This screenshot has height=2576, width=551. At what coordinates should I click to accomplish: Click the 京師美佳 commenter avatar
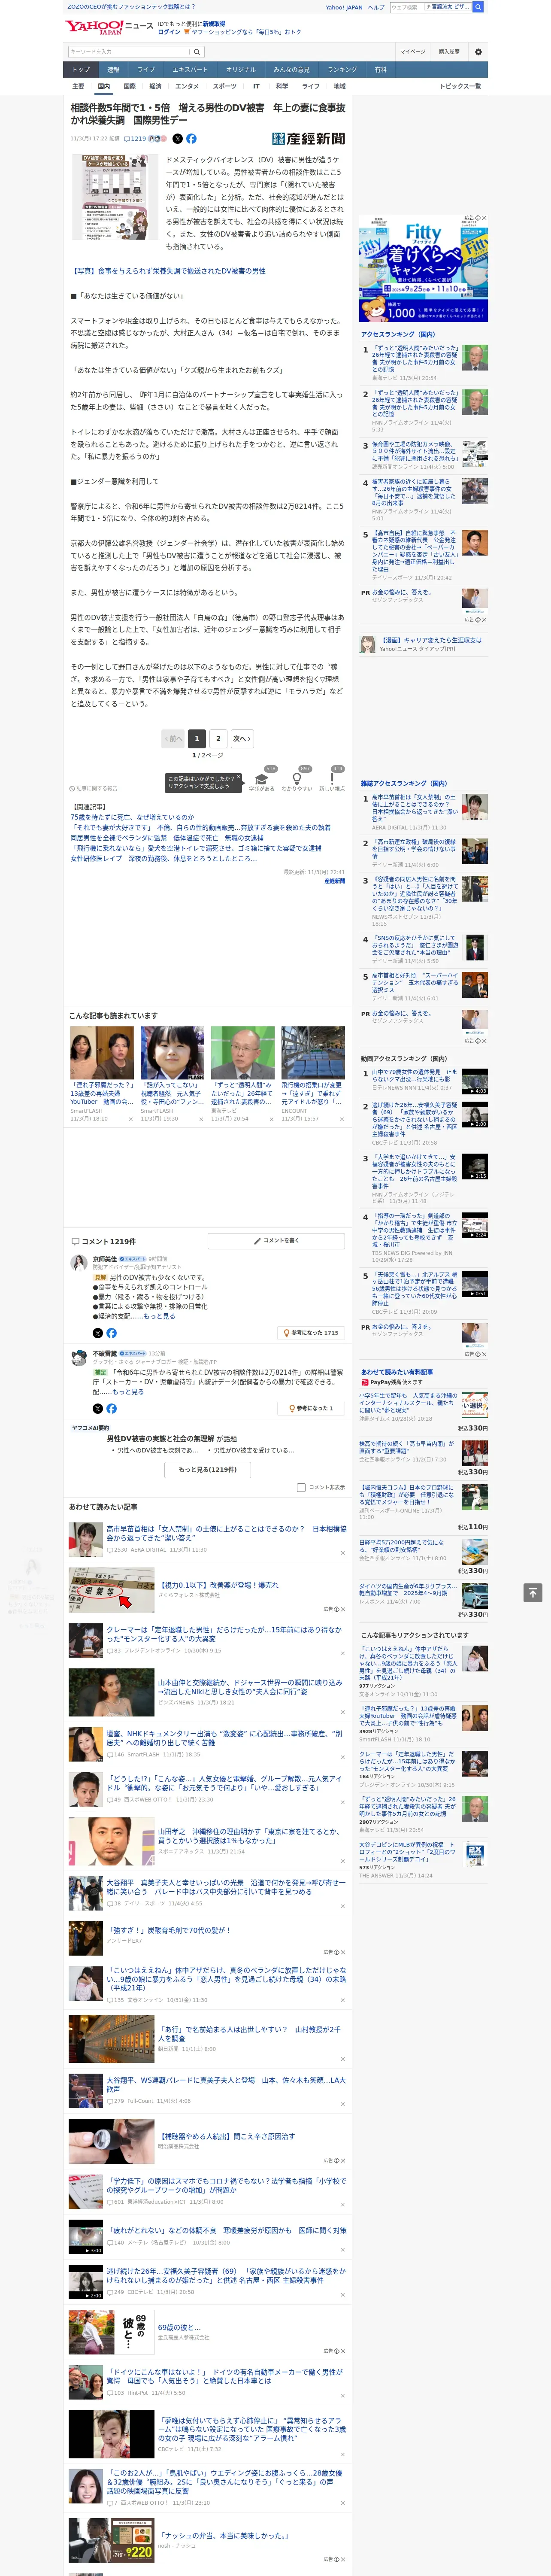click(x=78, y=1263)
